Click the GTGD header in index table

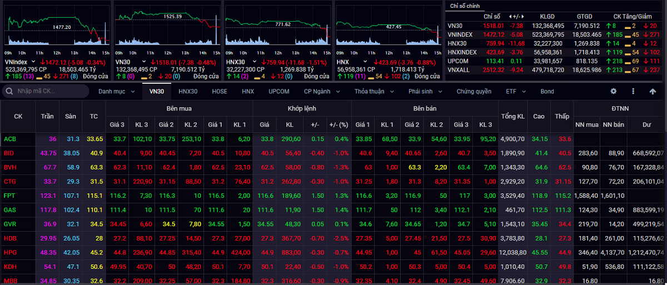(x=585, y=17)
